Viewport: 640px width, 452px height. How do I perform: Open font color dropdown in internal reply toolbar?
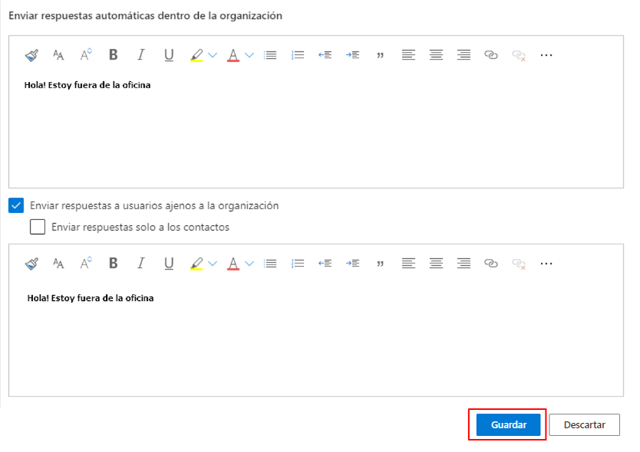tap(249, 55)
